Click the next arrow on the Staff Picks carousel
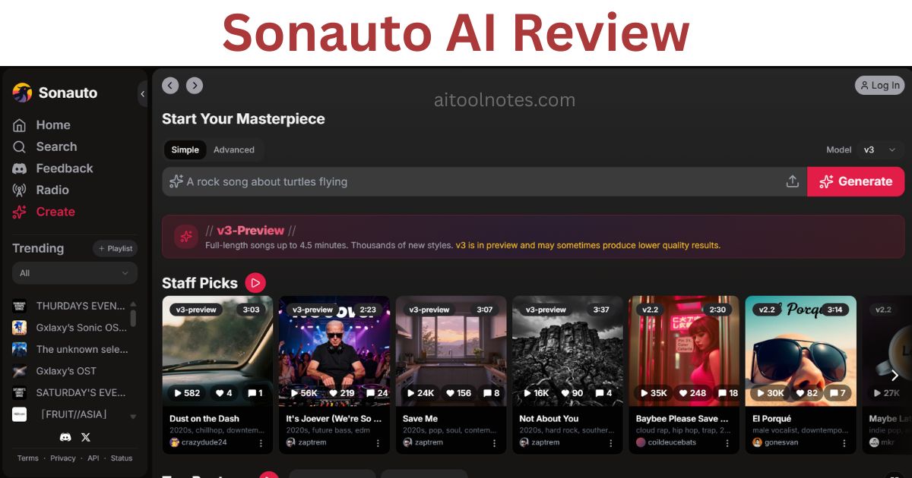Screen dimensions: 912x478 [895, 376]
